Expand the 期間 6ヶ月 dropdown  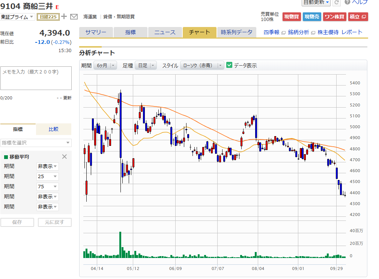(x=105, y=65)
